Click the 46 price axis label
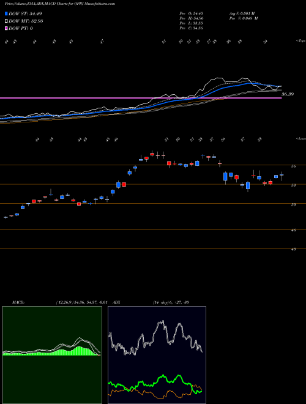Screen dimensions: 306x404 click(x=293, y=230)
